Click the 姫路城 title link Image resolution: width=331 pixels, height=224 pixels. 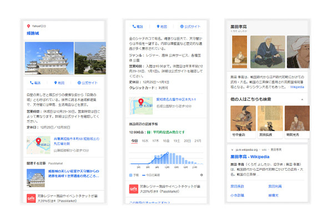pyautogui.click(x=33, y=33)
